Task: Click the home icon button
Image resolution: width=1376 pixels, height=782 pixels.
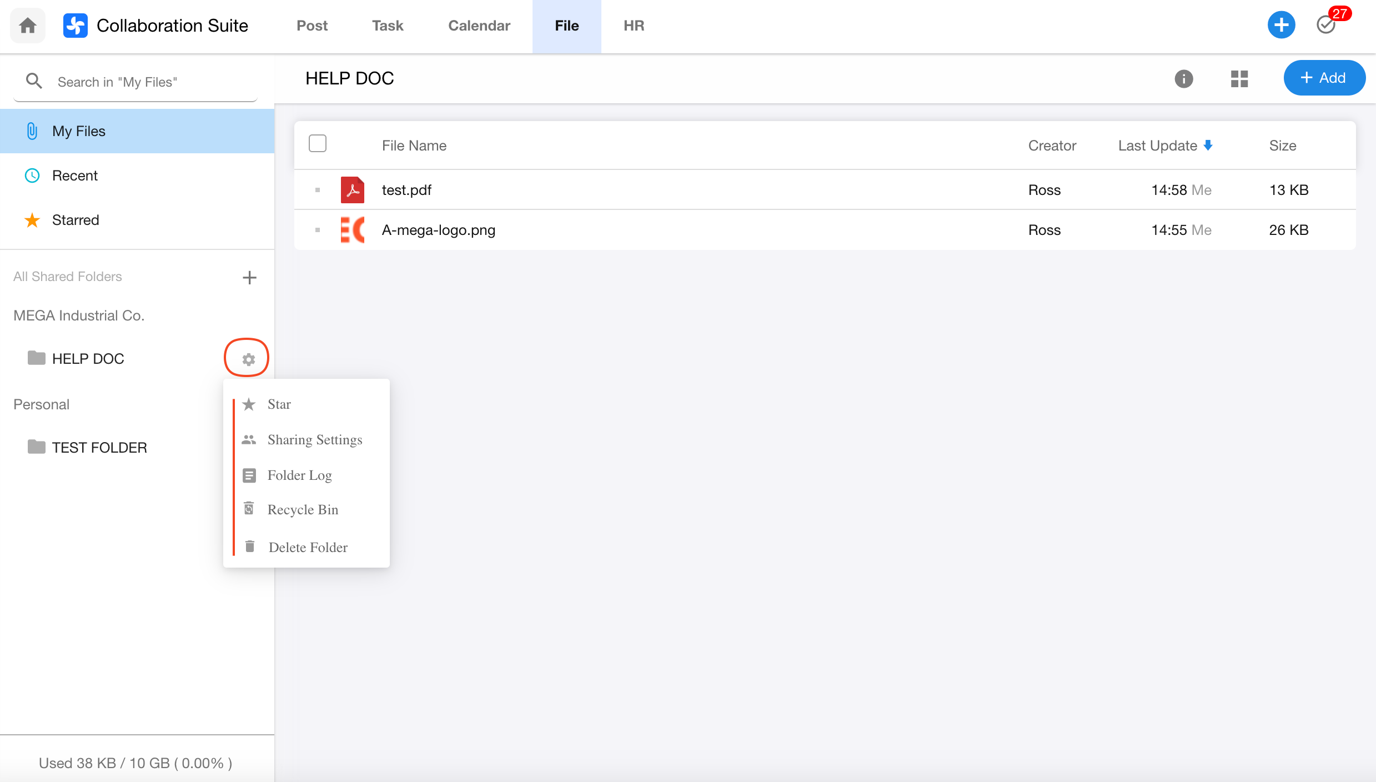Action: (x=28, y=26)
